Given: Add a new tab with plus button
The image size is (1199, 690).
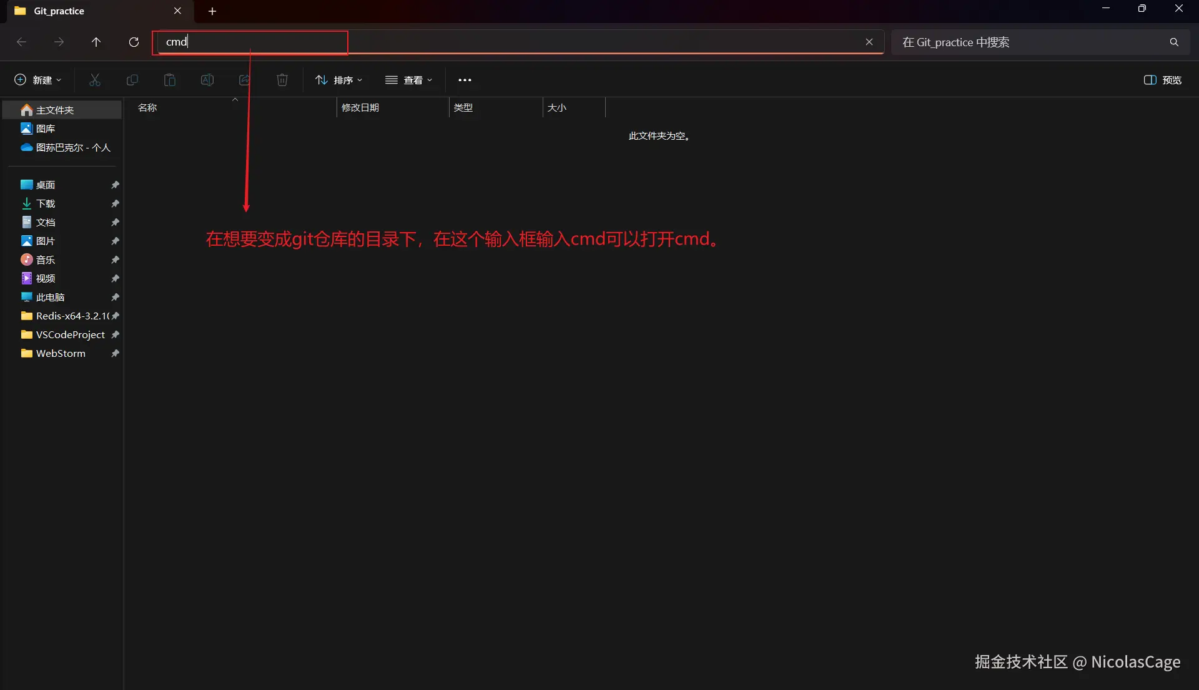Looking at the screenshot, I should (x=212, y=11).
